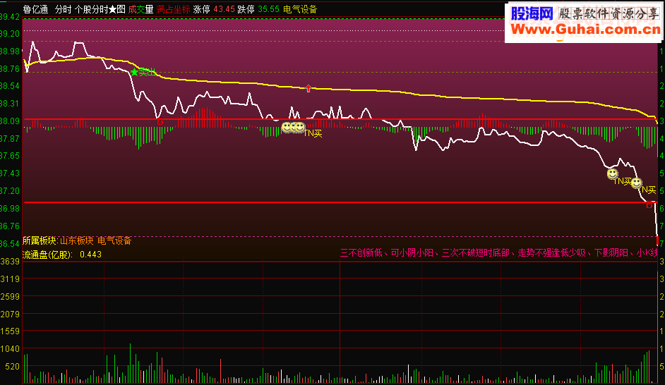This screenshot has width=665, height=385.
Task: Click the green star sell signal marker
Action: coord(134,73)
